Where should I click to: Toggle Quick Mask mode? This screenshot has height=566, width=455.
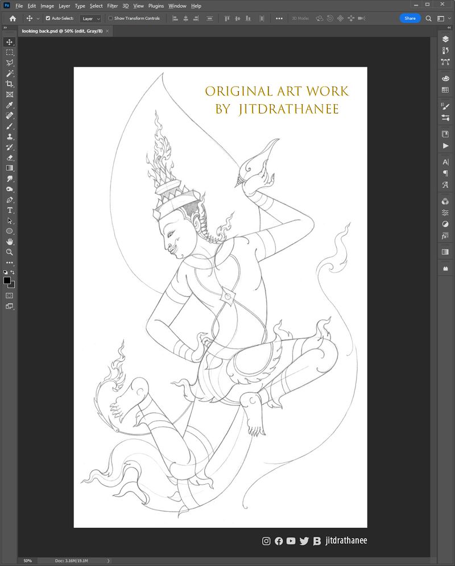10,296
